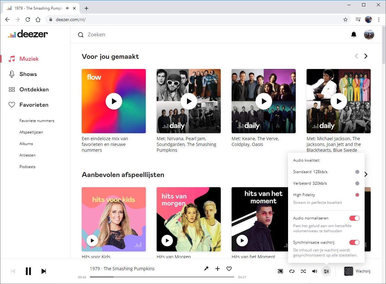Image resolution: width=386 pixels, height=284 pixels.
Task: Toggle repeat mode
Action: pyautogui.click(x=292, y=271)
